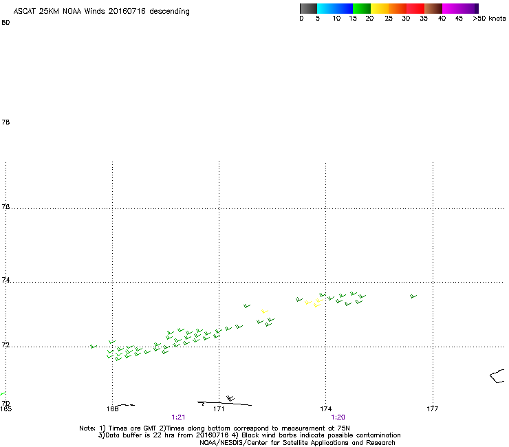Click the 165 longitude axis label
Viewport: 509px width, 447px height.
point(6,409)
